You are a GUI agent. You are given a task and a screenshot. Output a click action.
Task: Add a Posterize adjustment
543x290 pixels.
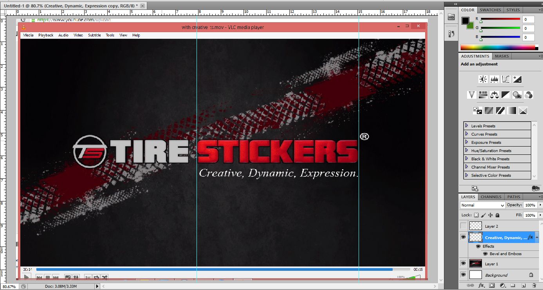(489, 111)
